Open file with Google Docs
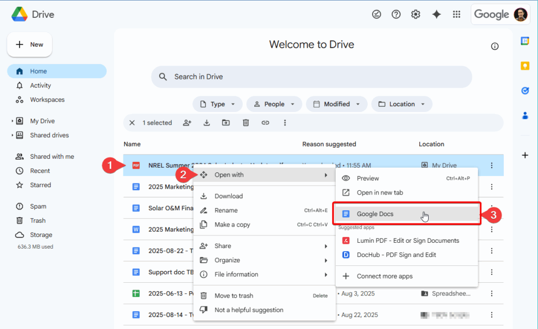538x329 pixels. 407,214
